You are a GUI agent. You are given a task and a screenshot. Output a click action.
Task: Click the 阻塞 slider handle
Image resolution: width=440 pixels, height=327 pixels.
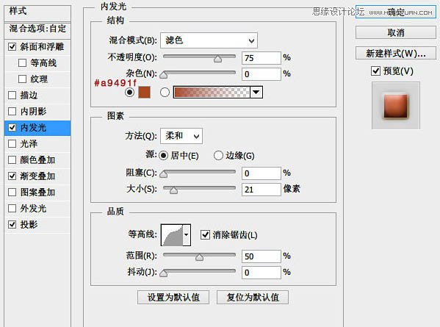(x=164, y=174)
